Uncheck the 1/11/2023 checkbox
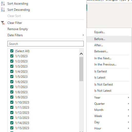The image size is (132, 132). coord(12,107)
